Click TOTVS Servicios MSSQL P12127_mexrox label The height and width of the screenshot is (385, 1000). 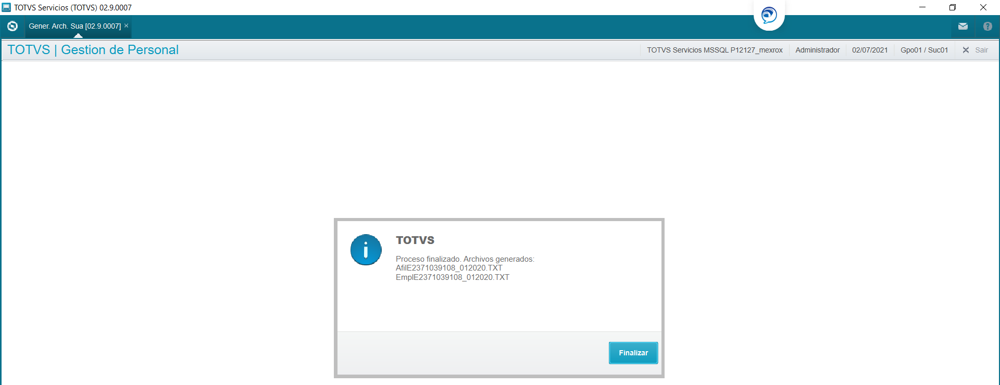[715, 50]
